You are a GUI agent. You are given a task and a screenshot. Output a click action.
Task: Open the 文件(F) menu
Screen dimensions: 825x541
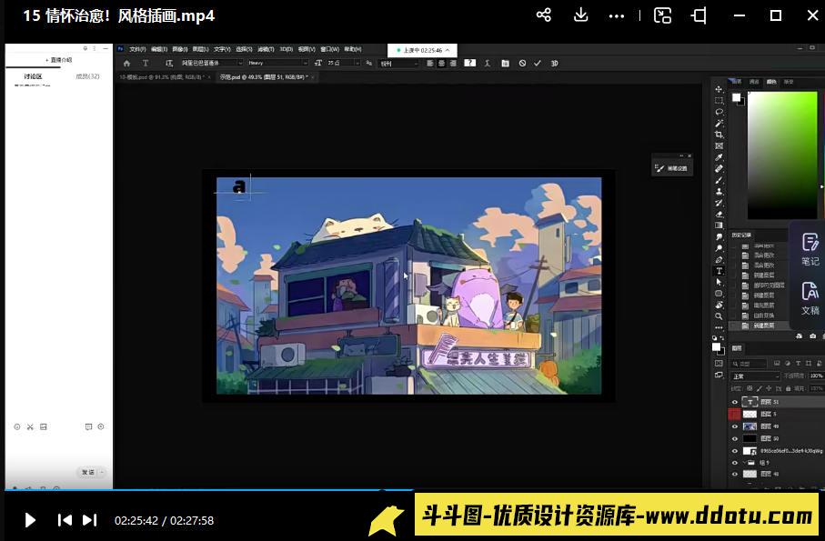pos(137,49)
